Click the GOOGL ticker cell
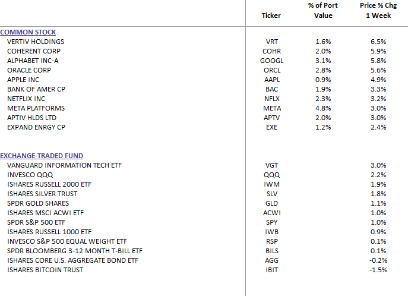Viewport: 408px width, 296px height. point(271,61)
